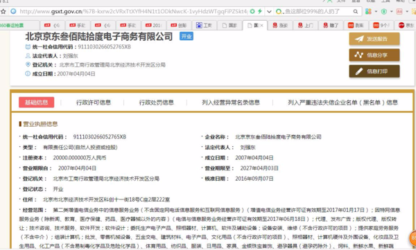416x250 pixels.
Task: Open the 列入经营异常名录信息 tab
Action: pos(231,102)
